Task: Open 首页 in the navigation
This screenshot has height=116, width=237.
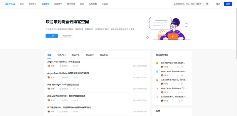Action: (x=22, y=4)
